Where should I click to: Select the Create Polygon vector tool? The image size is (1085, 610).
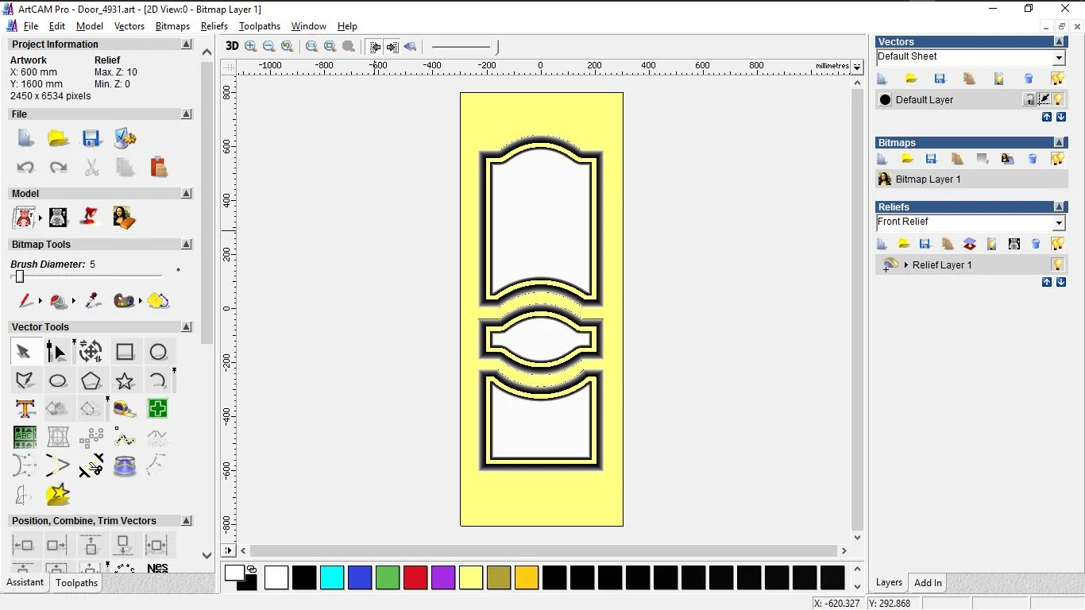[x=91, y=381]
